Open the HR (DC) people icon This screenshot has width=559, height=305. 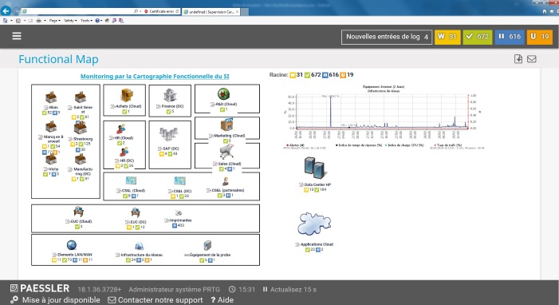tap(124, 152)
